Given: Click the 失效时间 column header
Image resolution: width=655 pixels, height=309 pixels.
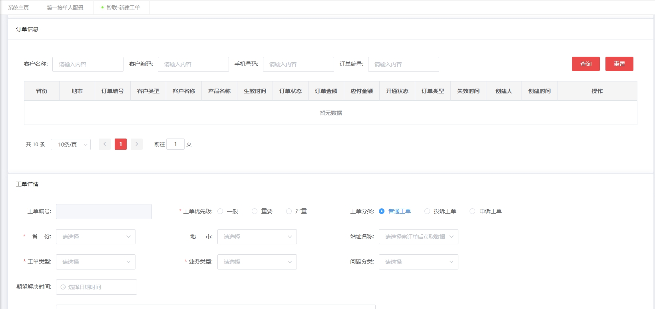Looking at the screenshot, I should tap(468, 91).
